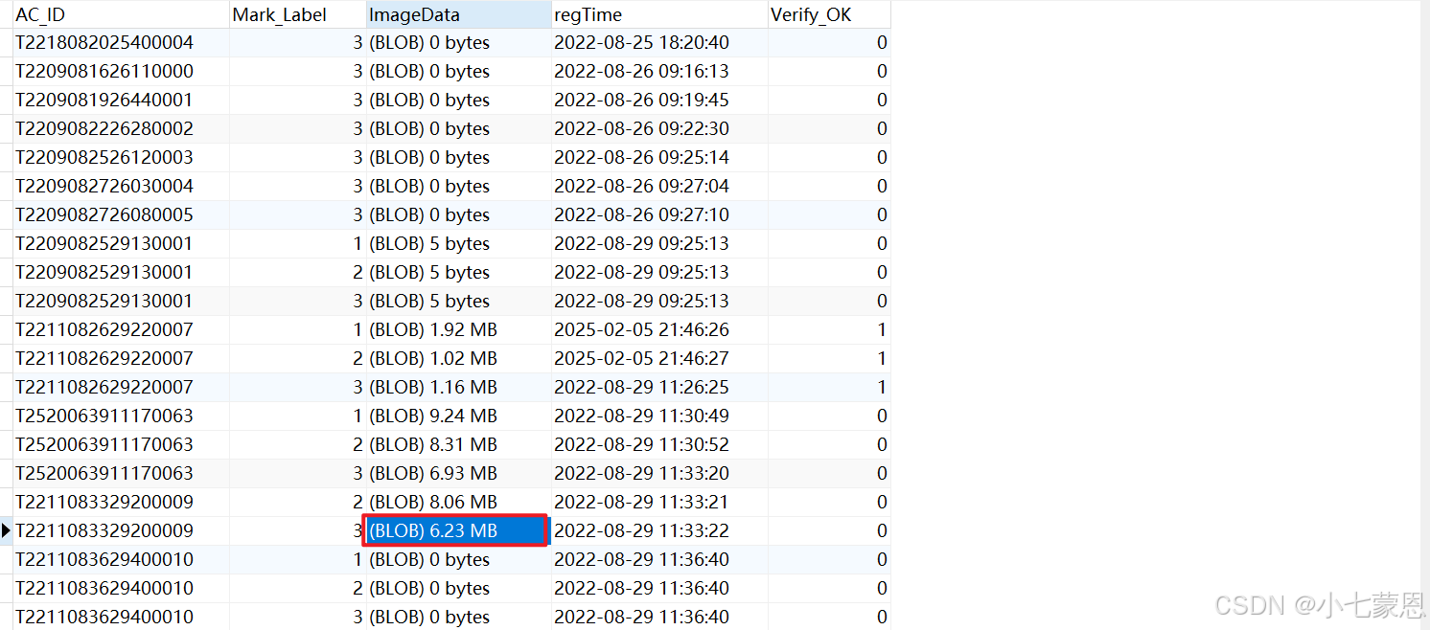Click the regTime cell 2022-08-29 11:33:22
1430x630 pixels.
pyautogui.click(x=659, y=531)
